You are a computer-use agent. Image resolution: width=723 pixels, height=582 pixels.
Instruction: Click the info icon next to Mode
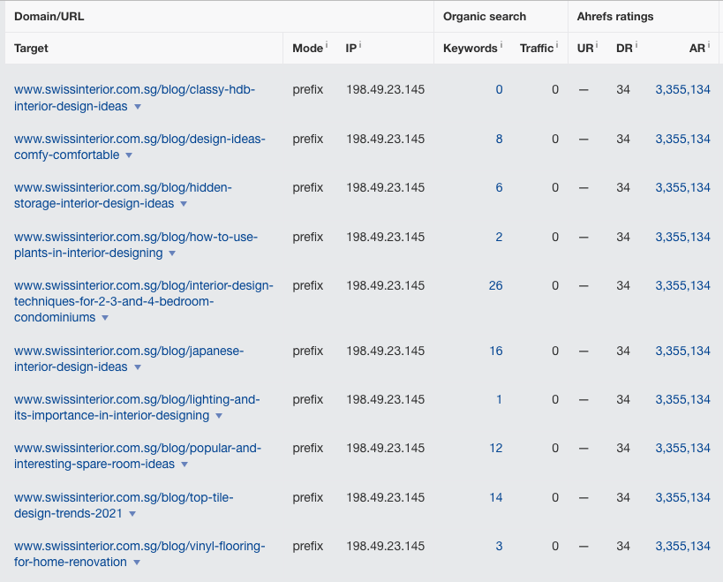point(327,45)
